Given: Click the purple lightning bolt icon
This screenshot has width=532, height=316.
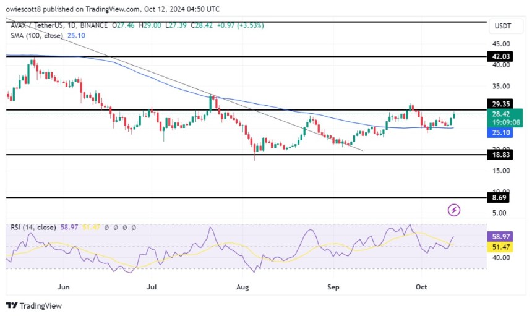Looking at the screenshot, I should click(453, 210).
